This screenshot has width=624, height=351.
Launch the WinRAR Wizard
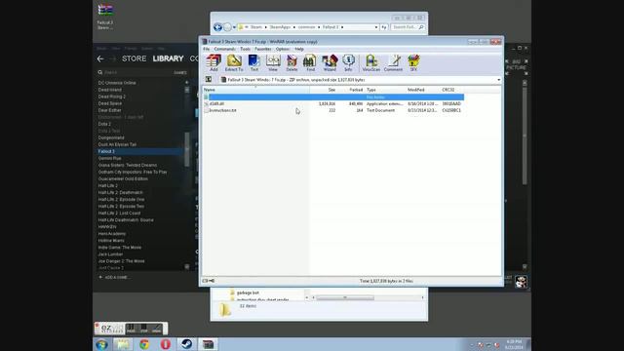(x=330, y=62)
